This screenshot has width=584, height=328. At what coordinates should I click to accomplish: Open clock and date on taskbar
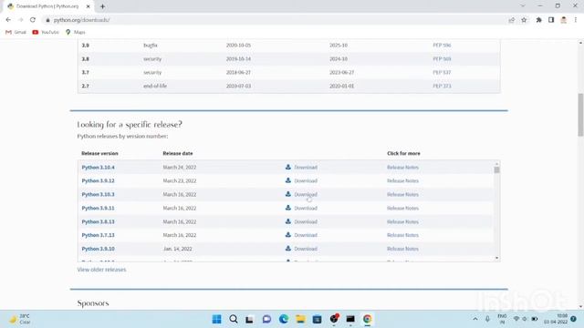556,319
